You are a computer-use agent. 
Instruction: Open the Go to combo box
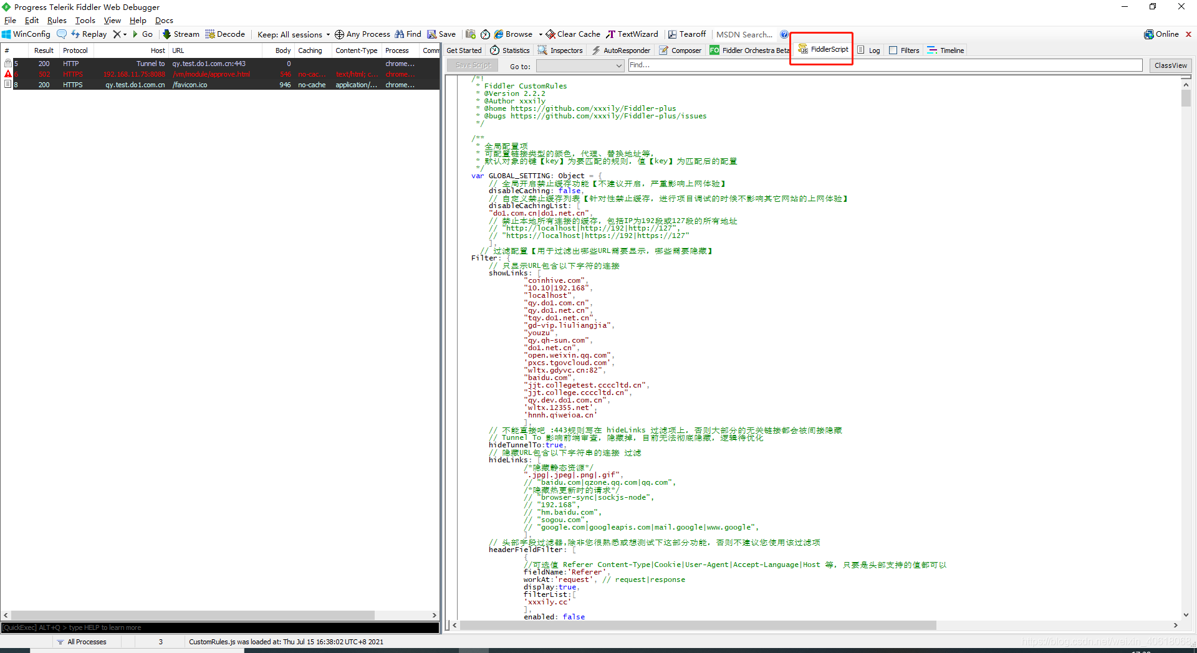(x=580, y=65)
